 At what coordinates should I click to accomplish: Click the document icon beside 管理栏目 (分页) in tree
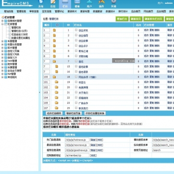click(x=10, y=31)
